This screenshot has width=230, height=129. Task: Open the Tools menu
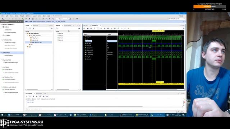click(16, 16)
